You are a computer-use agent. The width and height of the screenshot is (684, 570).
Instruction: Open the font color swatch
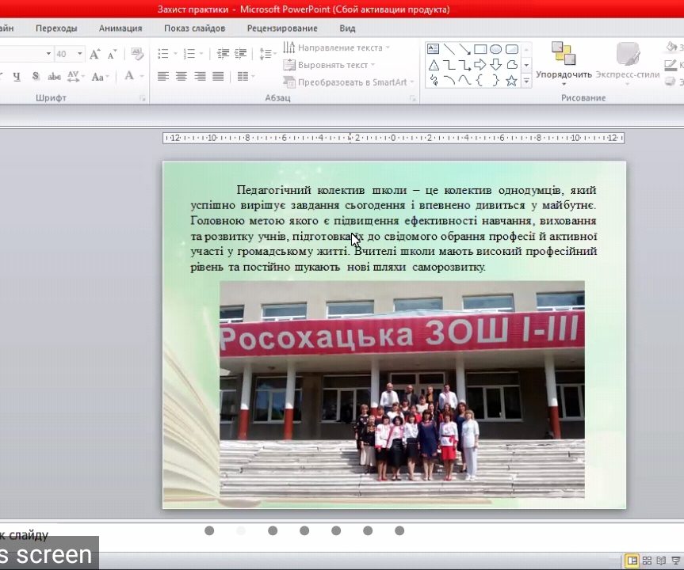pyautogui.click(x=131, y=76)
